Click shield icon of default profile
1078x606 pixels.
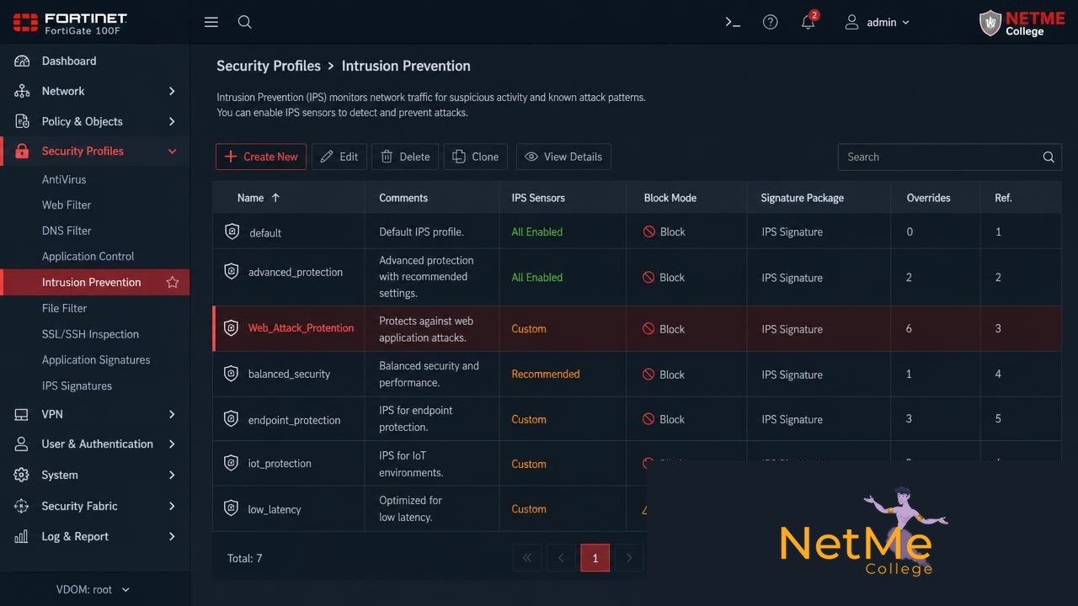[232, 231]
